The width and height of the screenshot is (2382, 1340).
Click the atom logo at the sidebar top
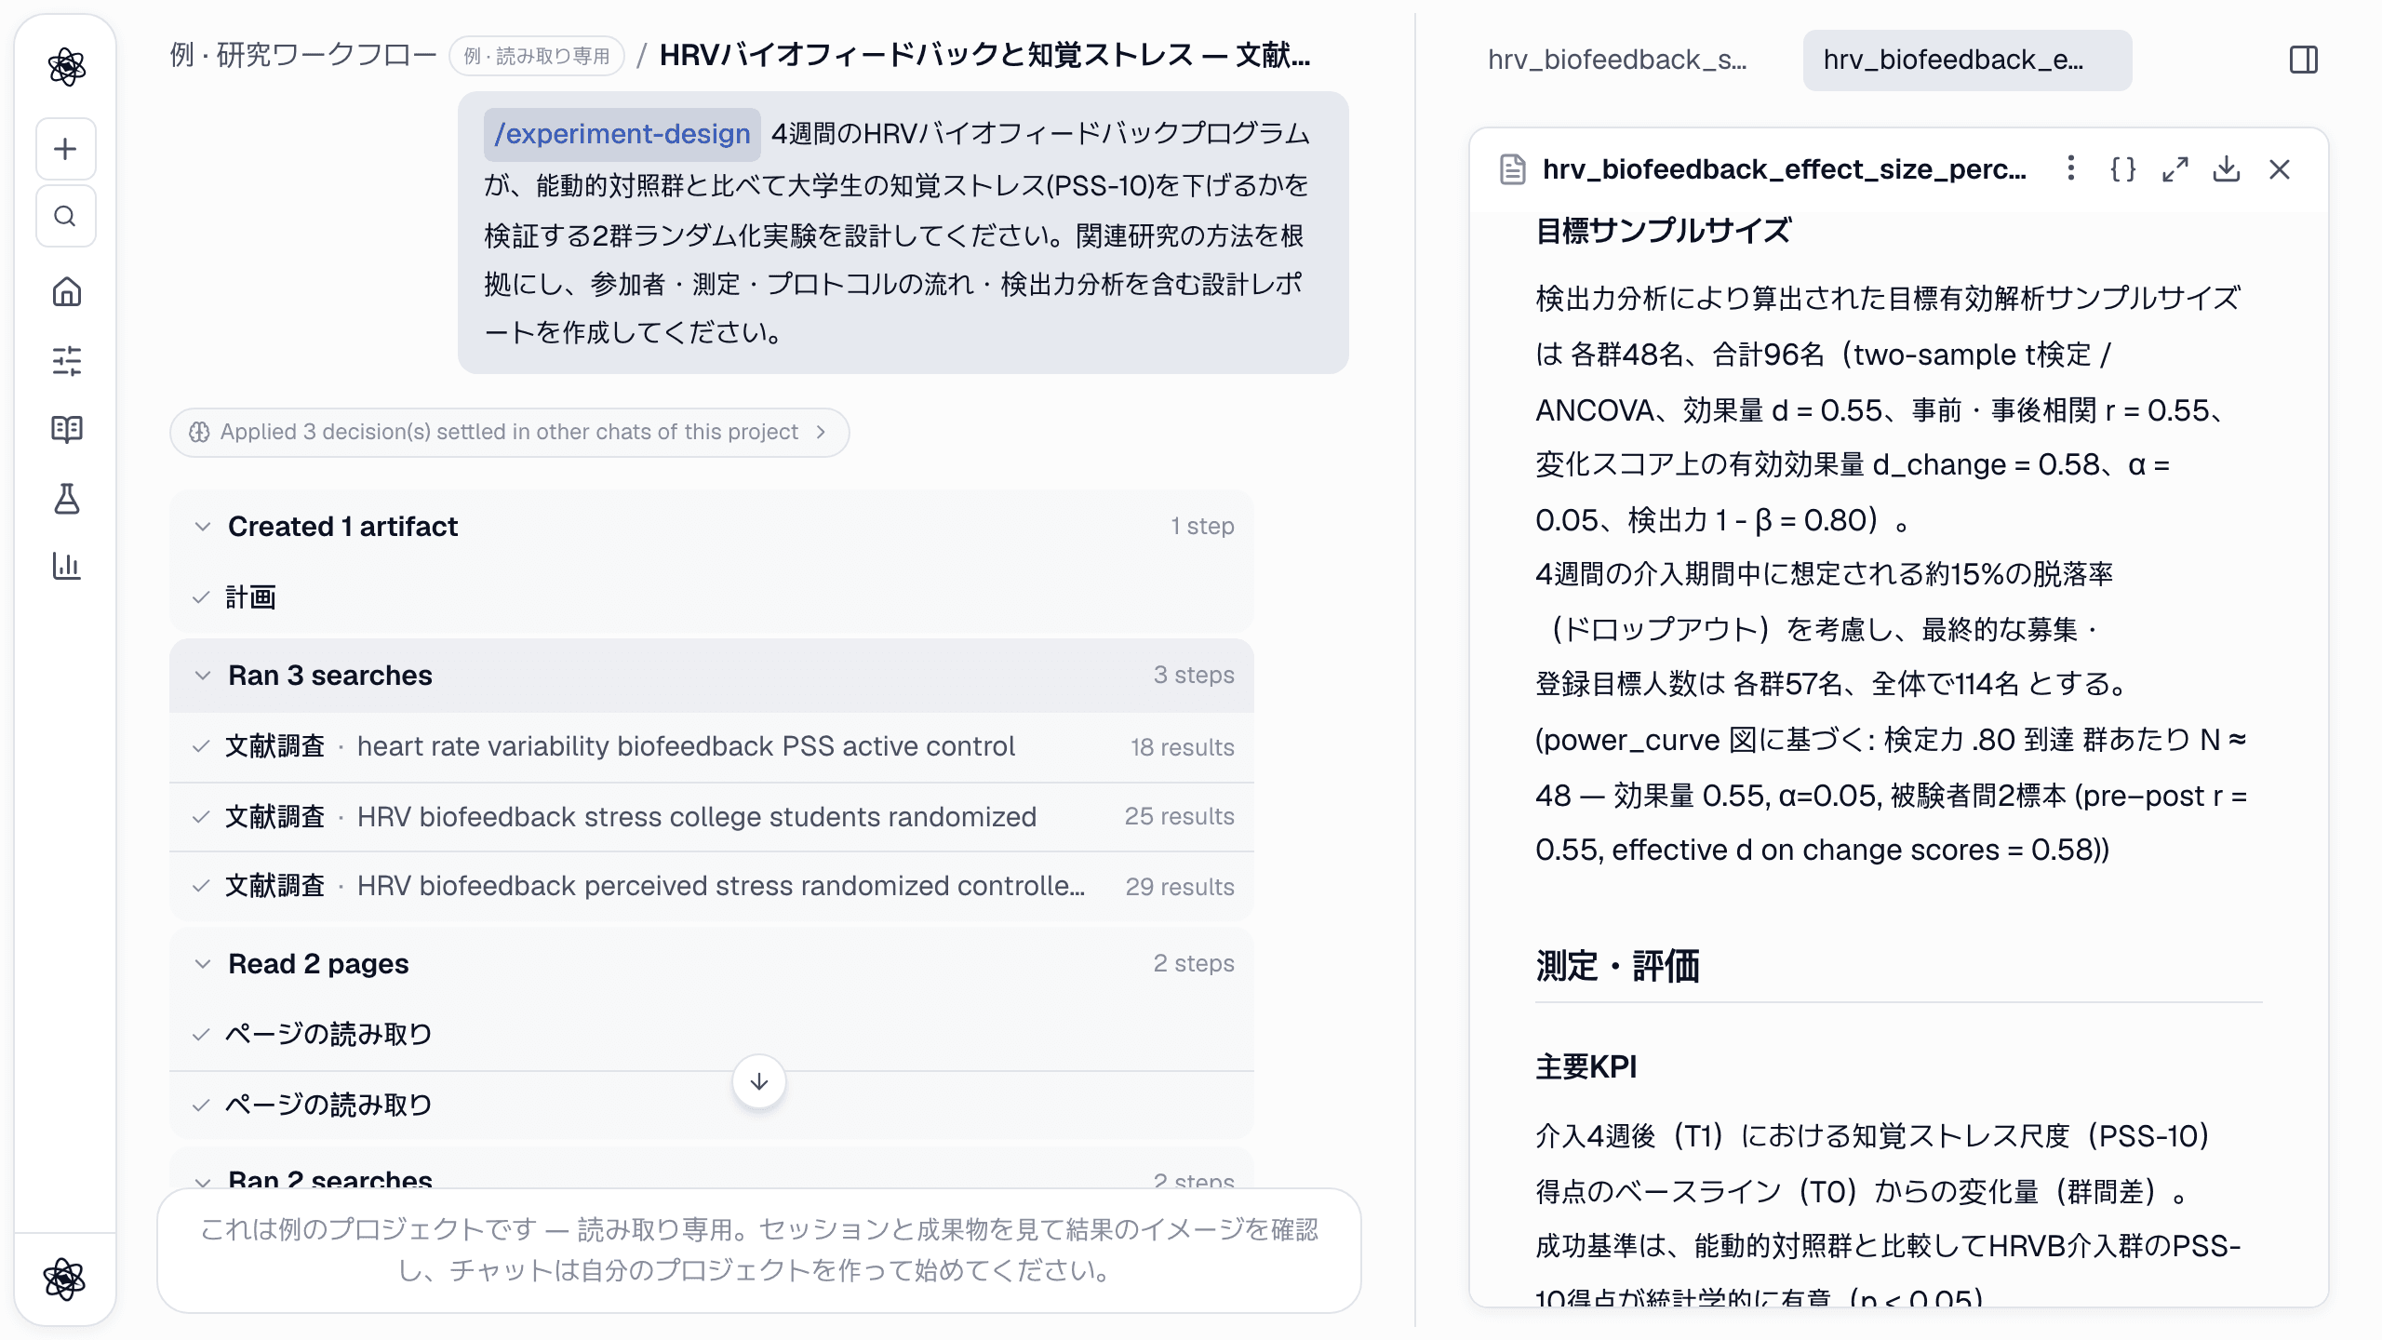66,67
